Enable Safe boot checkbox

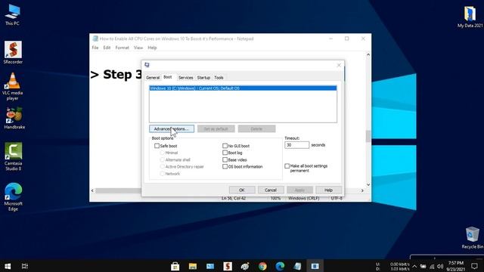point(157,146)
